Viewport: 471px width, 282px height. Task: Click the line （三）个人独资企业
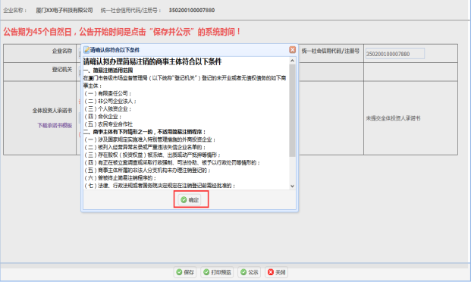coord(108,109)
